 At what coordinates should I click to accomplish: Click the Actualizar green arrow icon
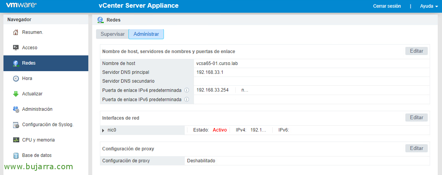(x=16, y=94)
